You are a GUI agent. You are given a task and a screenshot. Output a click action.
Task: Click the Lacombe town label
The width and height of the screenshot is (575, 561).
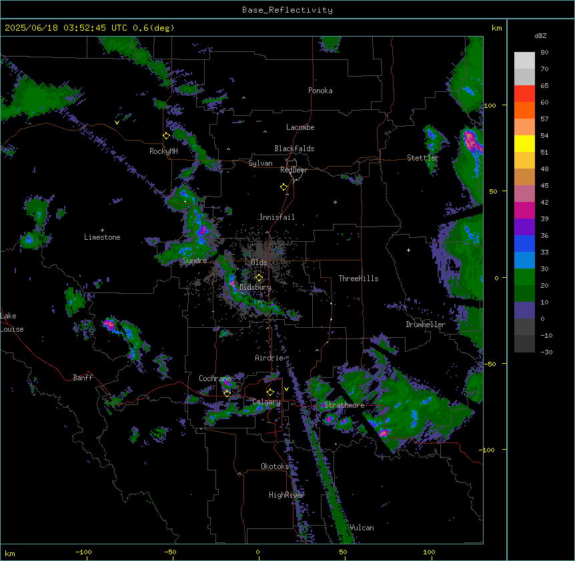300,127
